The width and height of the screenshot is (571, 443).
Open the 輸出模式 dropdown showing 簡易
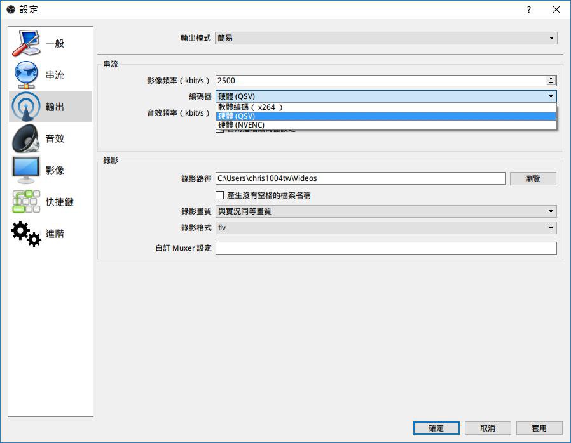386,38
